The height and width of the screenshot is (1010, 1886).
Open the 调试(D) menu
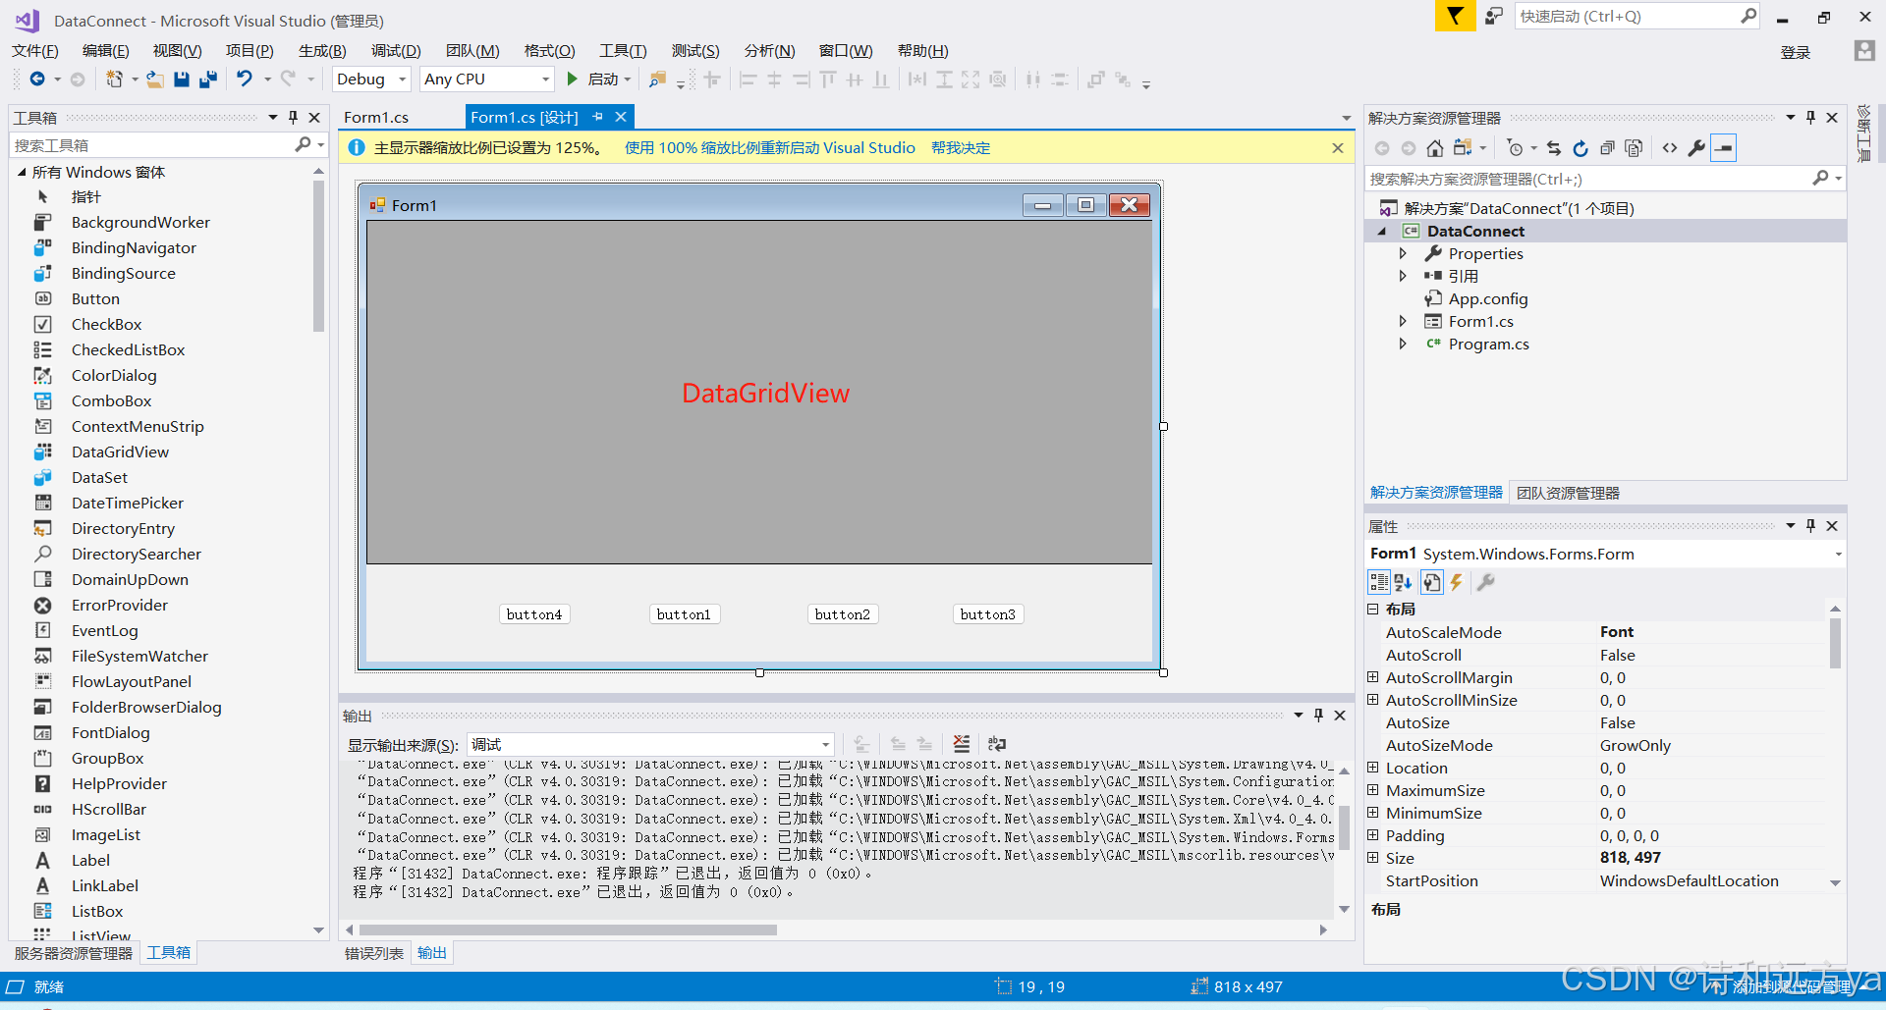(396, 50)
